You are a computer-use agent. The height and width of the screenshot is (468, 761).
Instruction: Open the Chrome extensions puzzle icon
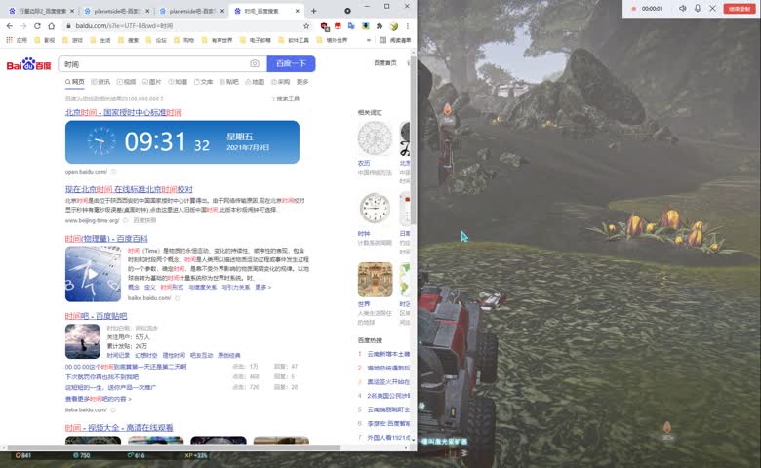click(x=380, y=25)
